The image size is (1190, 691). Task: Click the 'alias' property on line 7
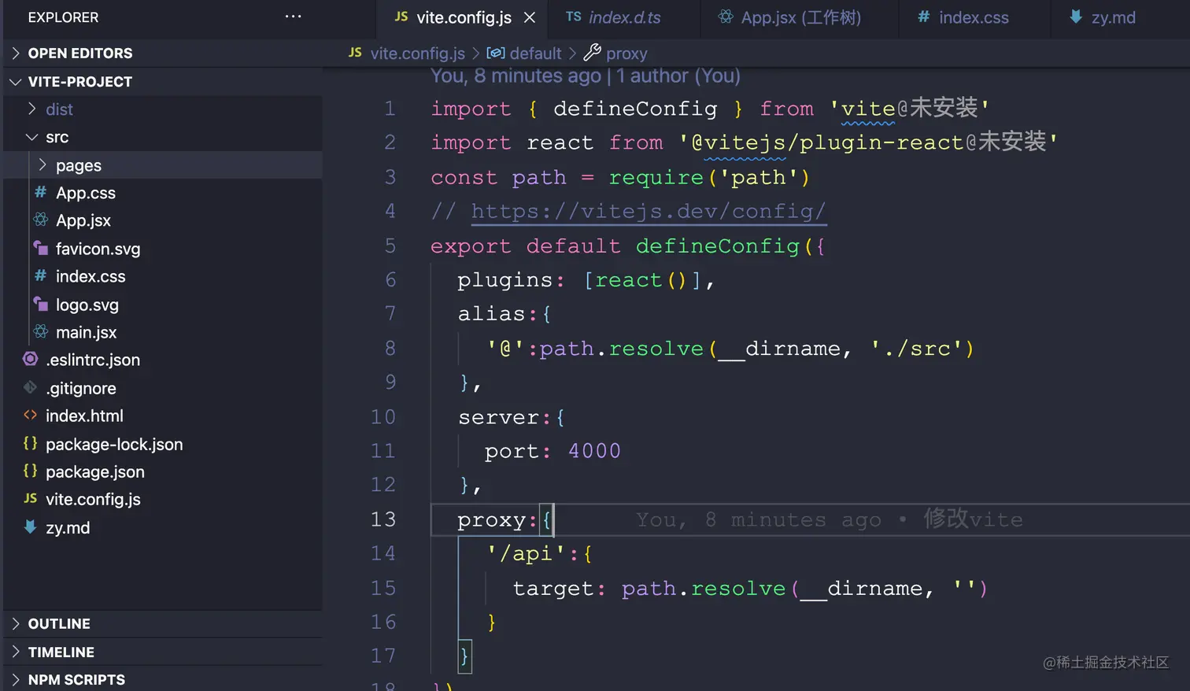492,313
